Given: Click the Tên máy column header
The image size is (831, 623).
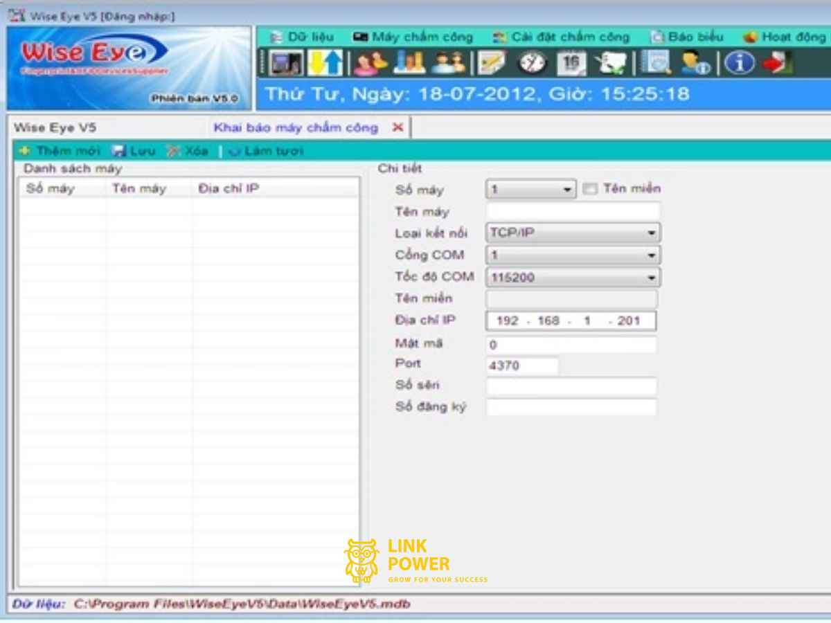Looking at the screenshot, I should point(149,188).
